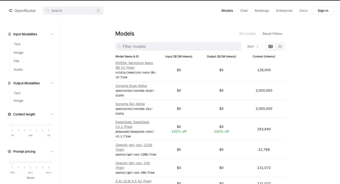
Task: Click the openrouter/sonoma-dusk-alpha model ID
Action: pyautogui.click(x=135, y=93)
